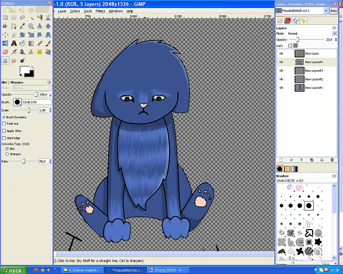Choose the Blur convolve type
Image resolution: width=343 pixels, height=274 pixels.
(7, 149)
